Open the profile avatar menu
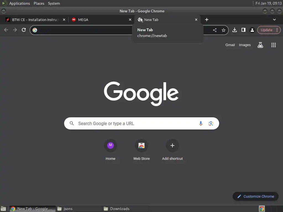The height and width of the screenshot is (212, 283). point(252,30)
